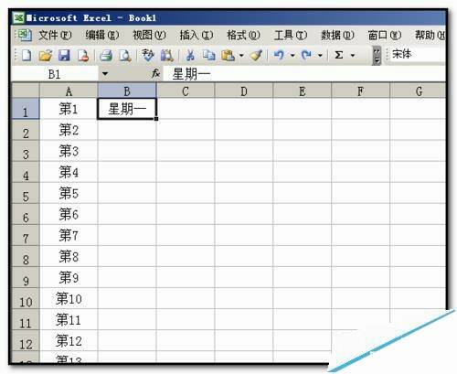The width and height of the screenshot is (457, 374).
Task: Click cell containing 第12
Action: pyautogui.click(x=69, y=340)
